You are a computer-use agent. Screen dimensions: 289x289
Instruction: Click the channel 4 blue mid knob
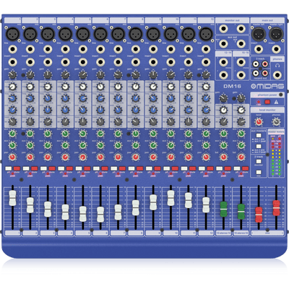pos(65,110)
